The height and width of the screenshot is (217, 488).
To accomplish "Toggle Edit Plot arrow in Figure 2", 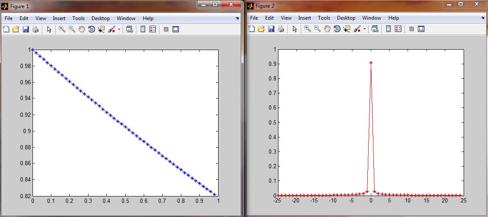I will [295, 29].
